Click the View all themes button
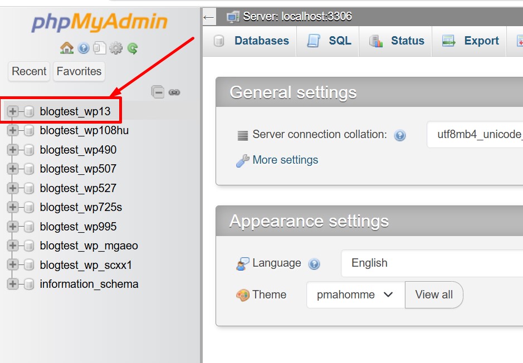This screenshot has height=363, width=523. click(434, 295)
